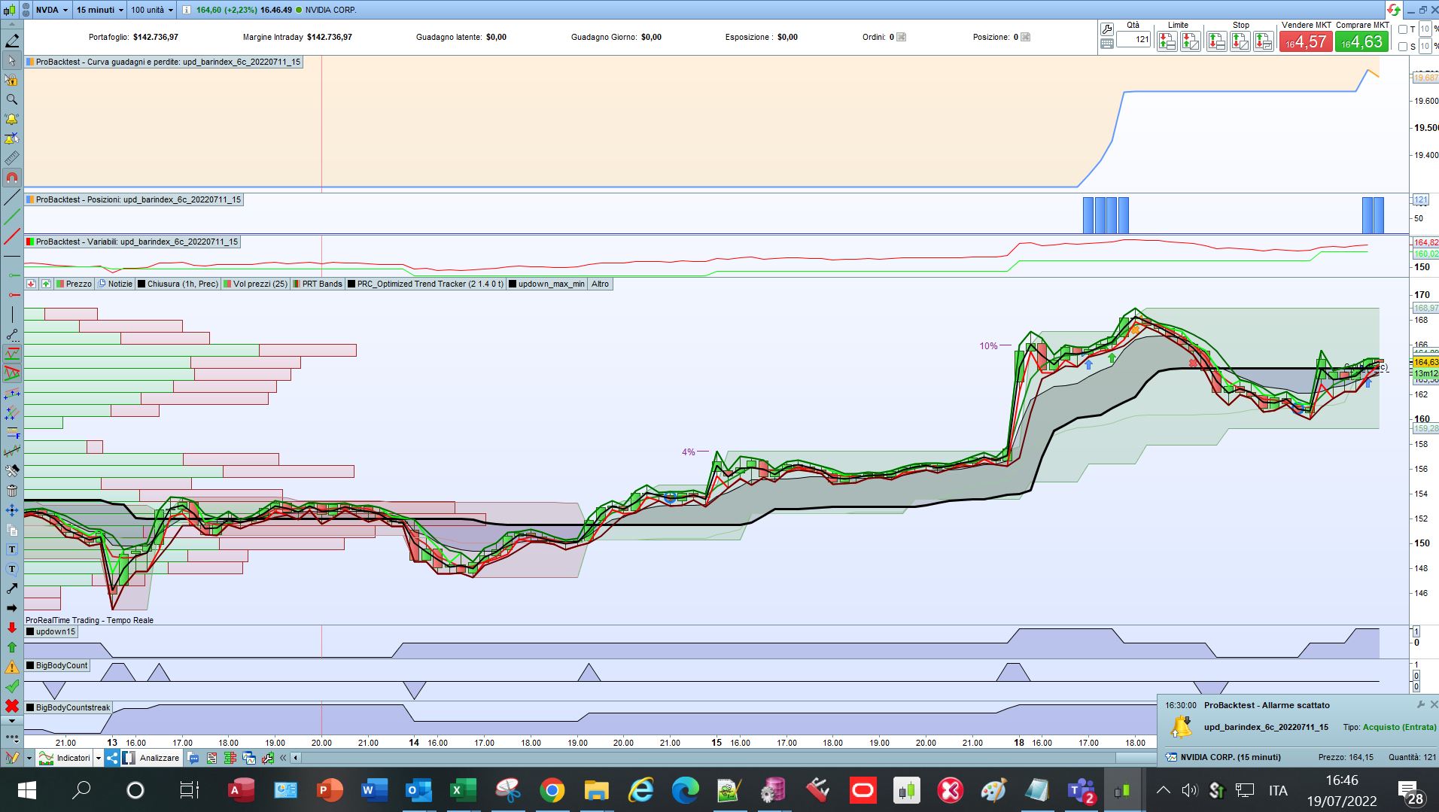Open the 15 minuti timeframe dropdown
Image resolution: width=1439 pixels, height=812 pixels.
[100, 10]
